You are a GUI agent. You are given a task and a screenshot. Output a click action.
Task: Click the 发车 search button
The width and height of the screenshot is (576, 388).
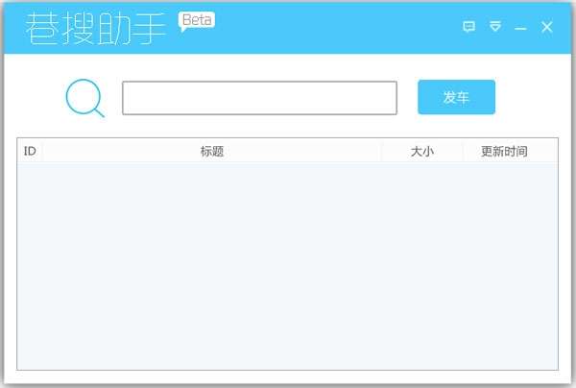coord(457,97)
